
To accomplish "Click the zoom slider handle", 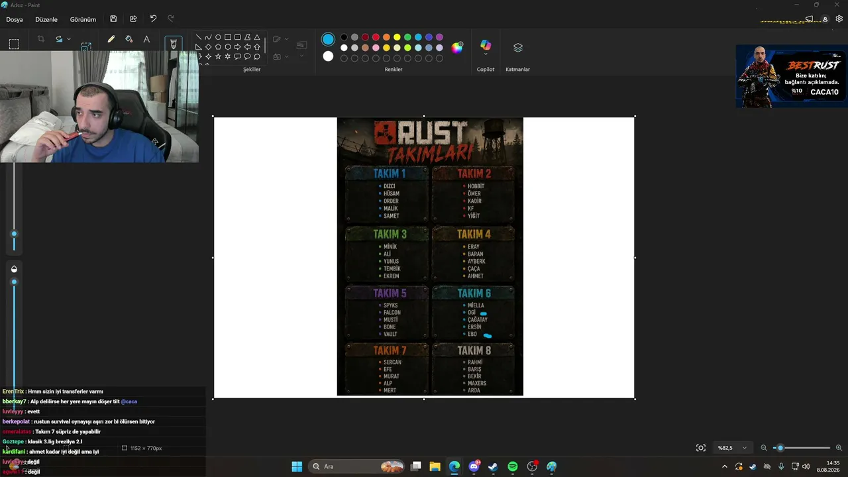I will (x=780, y=448).
